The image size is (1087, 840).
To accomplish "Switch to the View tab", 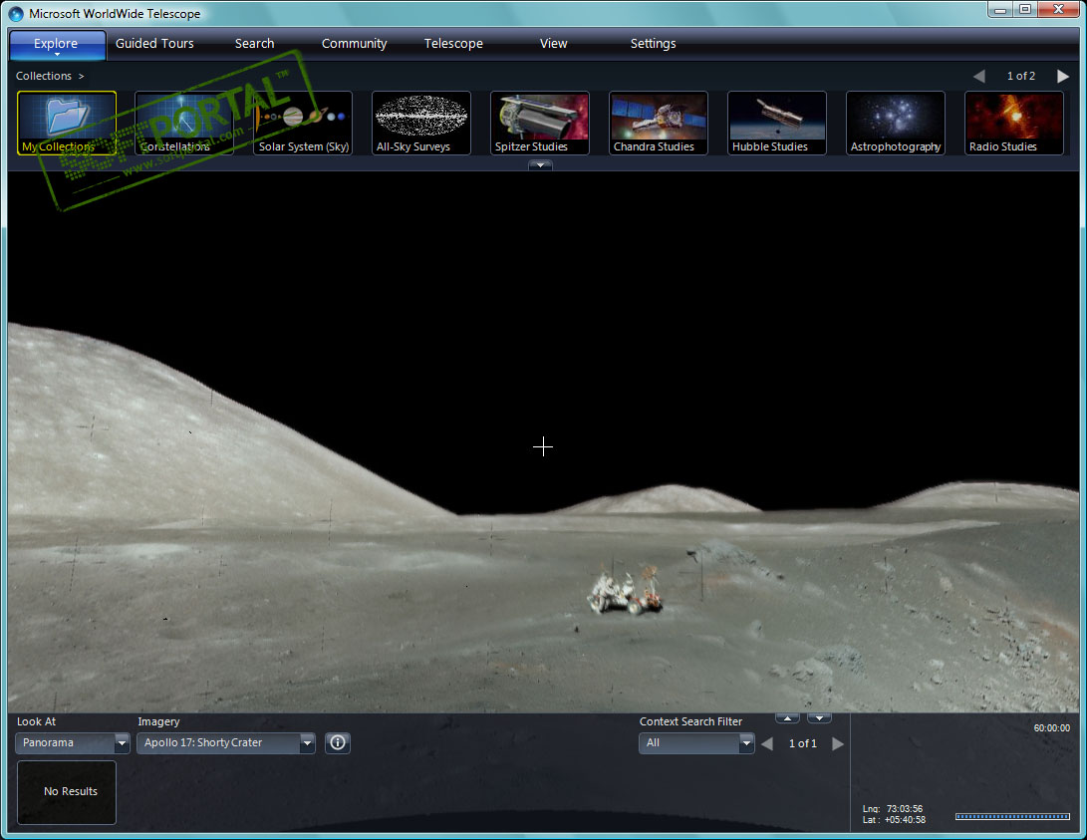I will (x=553, y=43).
